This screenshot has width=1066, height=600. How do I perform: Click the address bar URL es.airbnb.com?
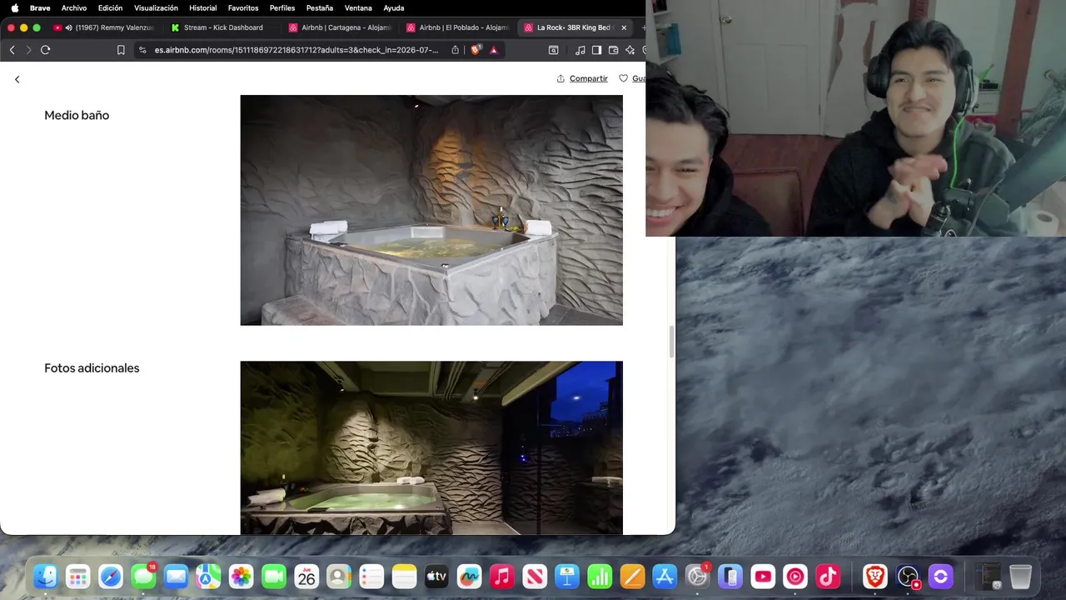coord(296,50)
